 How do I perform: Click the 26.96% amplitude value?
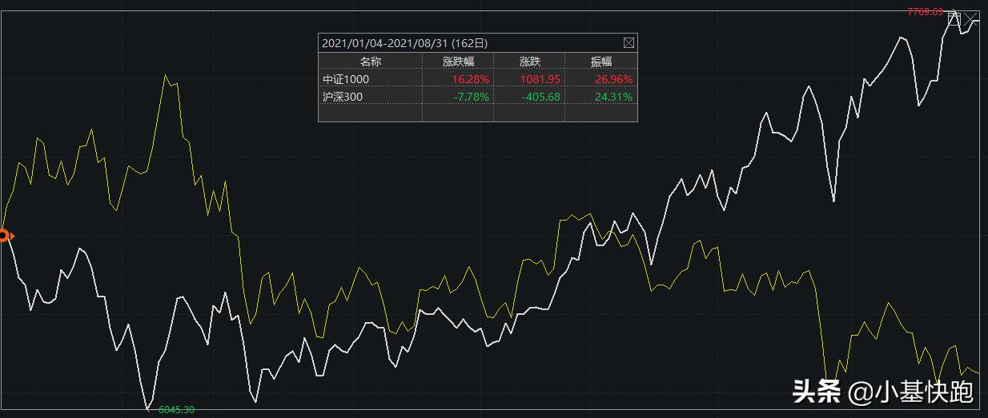612,79
